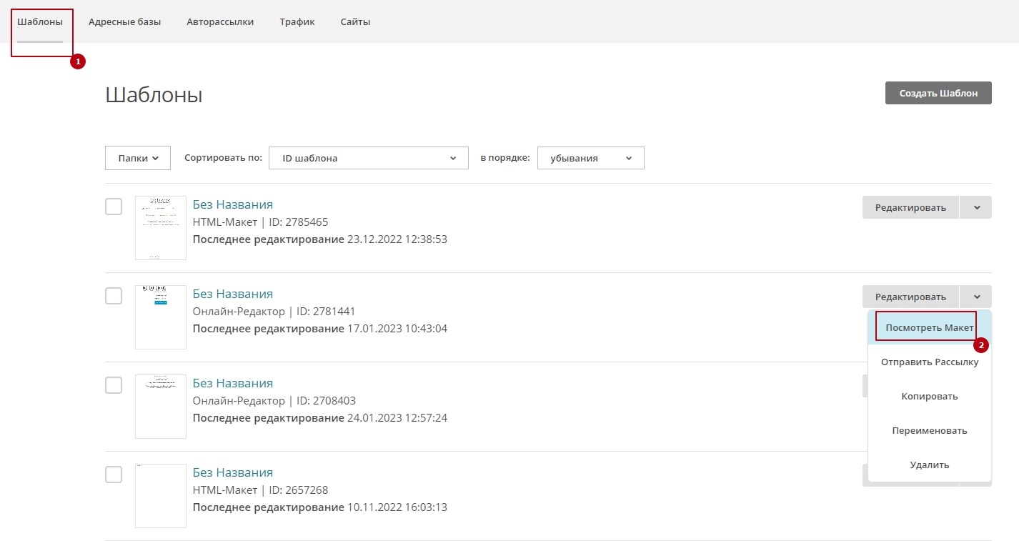The image size is (1019, 541).
Task: Choose Посмотреть Макет from the menu
Action: pyautogui.click(x=929, y=327)
